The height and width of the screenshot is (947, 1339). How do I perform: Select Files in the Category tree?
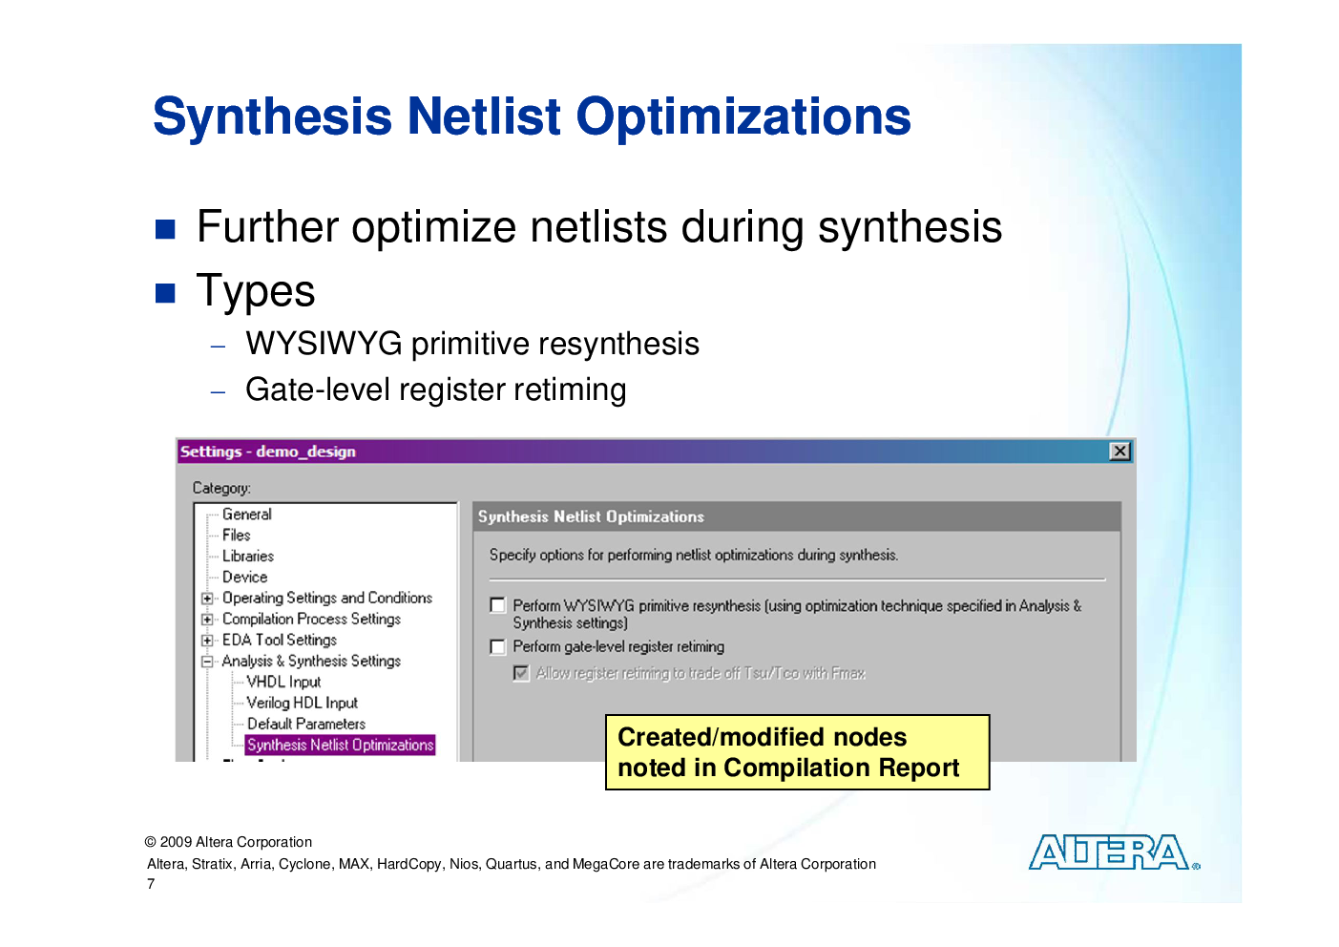tap(237, 536)
